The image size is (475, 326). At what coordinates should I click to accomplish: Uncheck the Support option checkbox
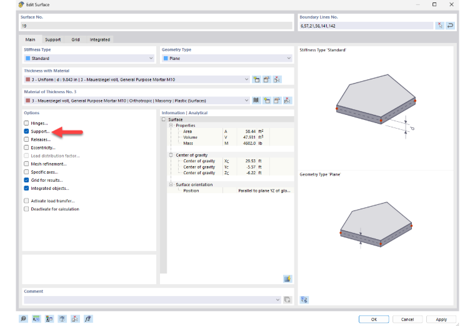coord(26,131)
